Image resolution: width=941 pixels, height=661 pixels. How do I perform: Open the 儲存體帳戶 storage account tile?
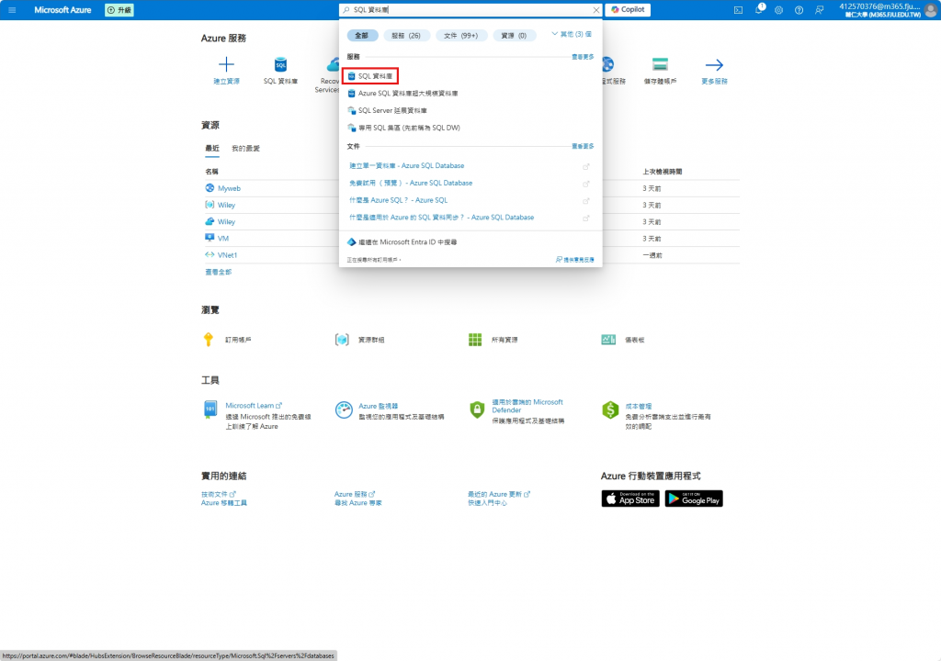(x=660, y=71)
